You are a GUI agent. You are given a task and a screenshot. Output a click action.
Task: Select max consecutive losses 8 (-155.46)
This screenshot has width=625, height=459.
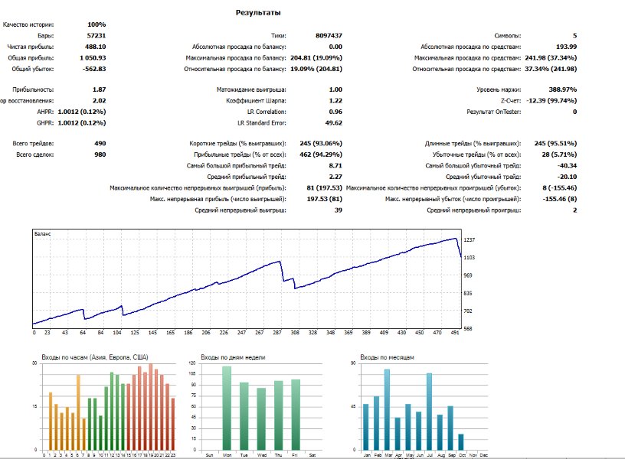pos(560,188)
